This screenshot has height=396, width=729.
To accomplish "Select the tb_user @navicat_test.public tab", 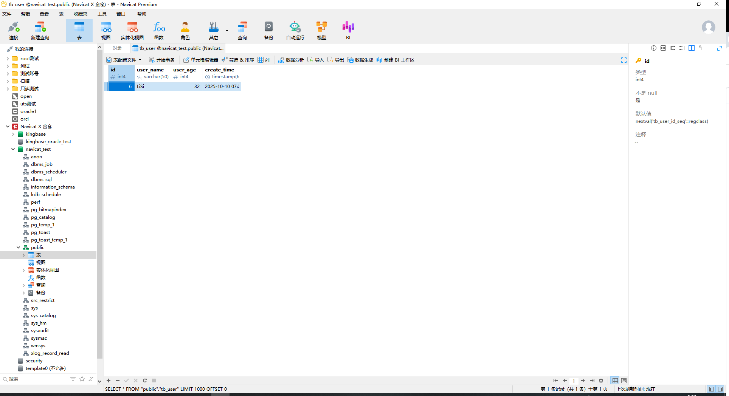I will click(x=178, y=48).
